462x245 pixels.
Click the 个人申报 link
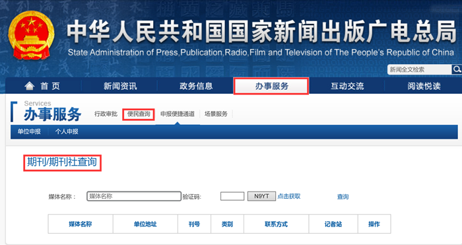coord(67,131)
